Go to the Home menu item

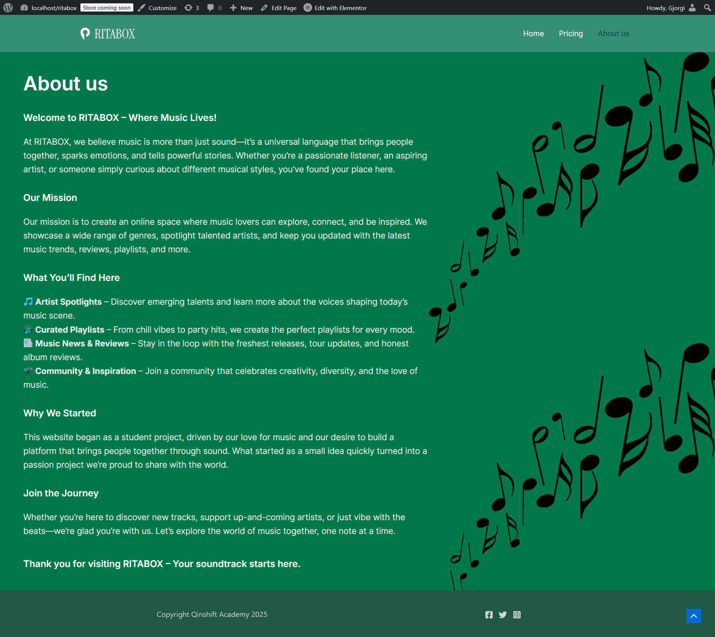pos(533,33)
